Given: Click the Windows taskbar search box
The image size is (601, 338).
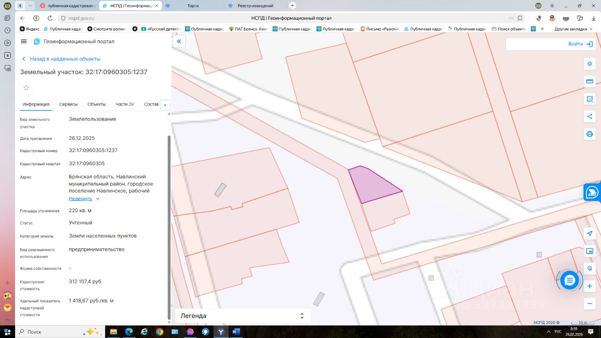Looking at the screenshot, I should (61, 332).
